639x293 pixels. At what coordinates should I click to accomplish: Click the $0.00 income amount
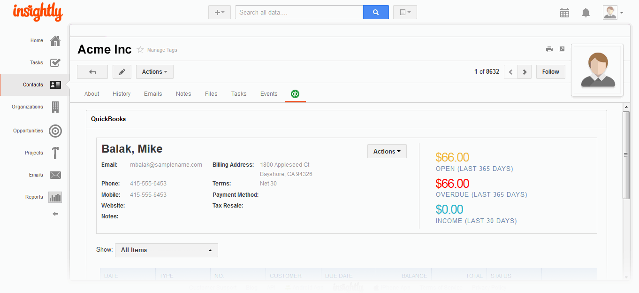coord(449,209)
